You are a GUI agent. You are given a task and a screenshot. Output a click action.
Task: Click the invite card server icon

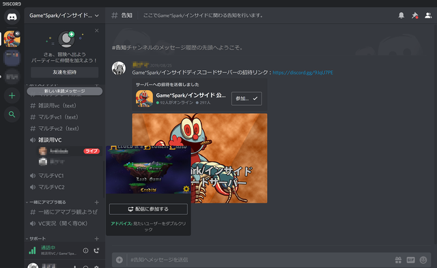144,98
